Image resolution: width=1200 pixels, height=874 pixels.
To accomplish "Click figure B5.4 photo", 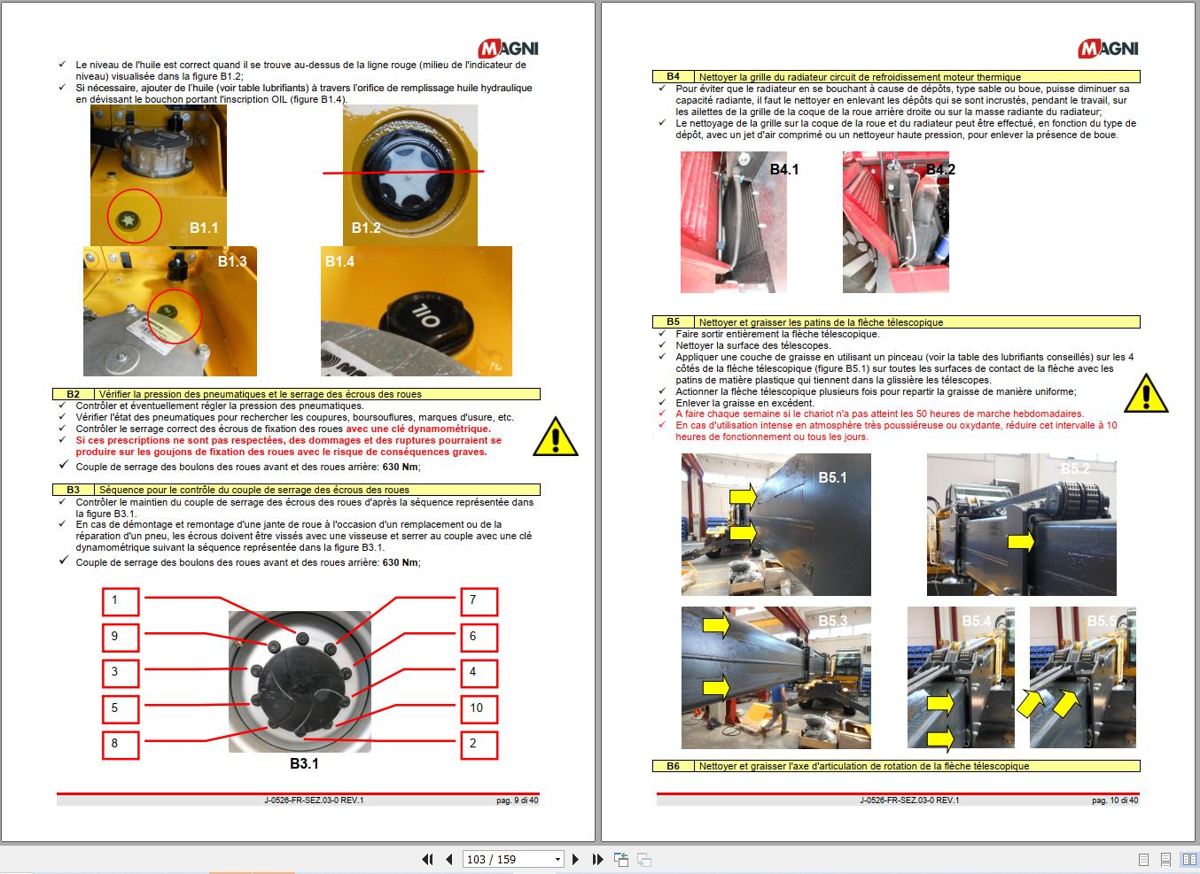I will coord(962,677).
